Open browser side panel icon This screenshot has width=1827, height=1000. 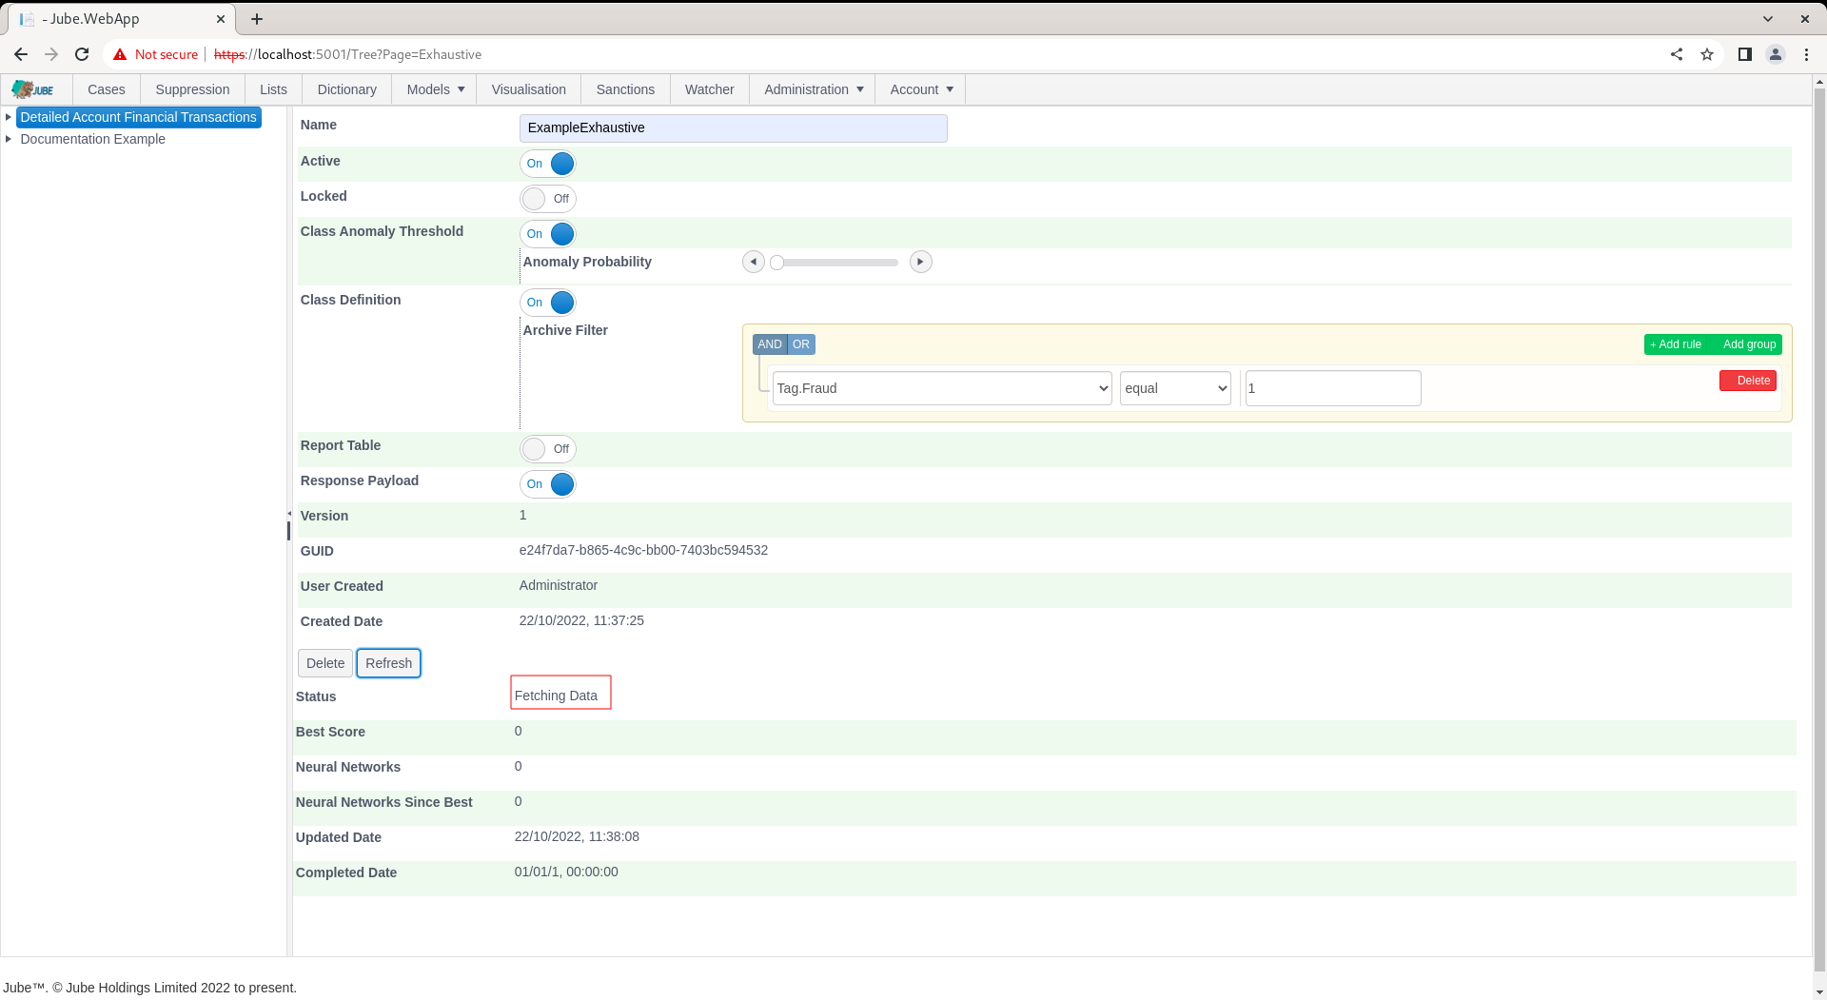[x=1744, y=54]
